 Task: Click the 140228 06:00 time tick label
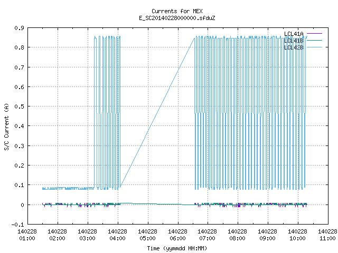pos(177,235)
